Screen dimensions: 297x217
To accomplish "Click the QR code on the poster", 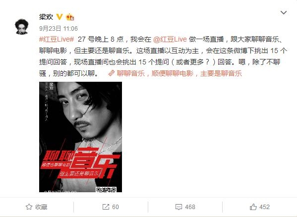I will (106, 189).
